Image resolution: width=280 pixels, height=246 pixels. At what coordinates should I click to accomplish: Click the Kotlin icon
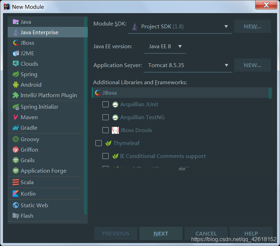tap(16, 194)
